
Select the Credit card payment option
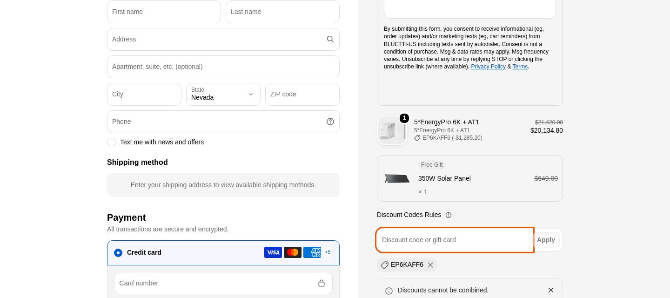118,252
